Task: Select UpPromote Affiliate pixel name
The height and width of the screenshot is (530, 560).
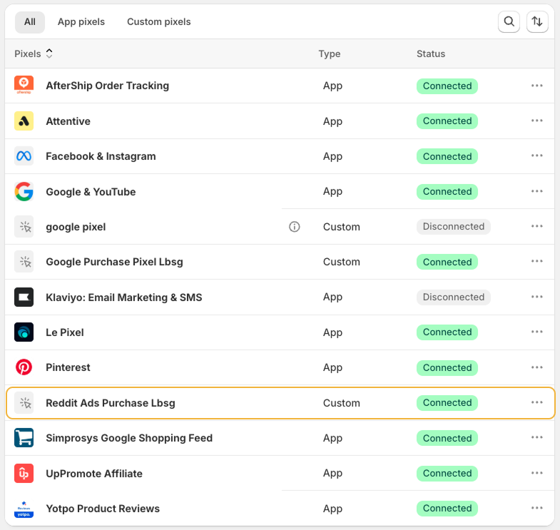Action: click(94, 474)
